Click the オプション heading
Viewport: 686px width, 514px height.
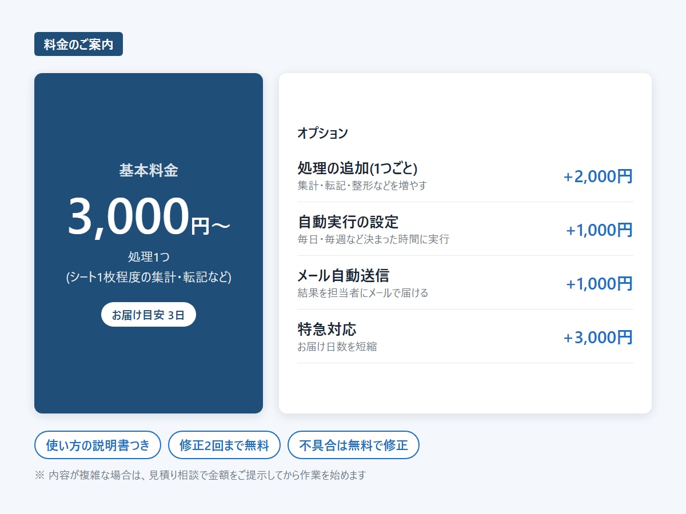coord(322,133)
